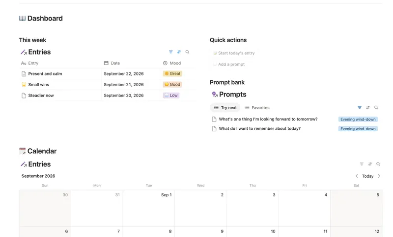The image size is (393, 237).
Task: Open sort in Prompts list
Action: click(x=367, y=107)
